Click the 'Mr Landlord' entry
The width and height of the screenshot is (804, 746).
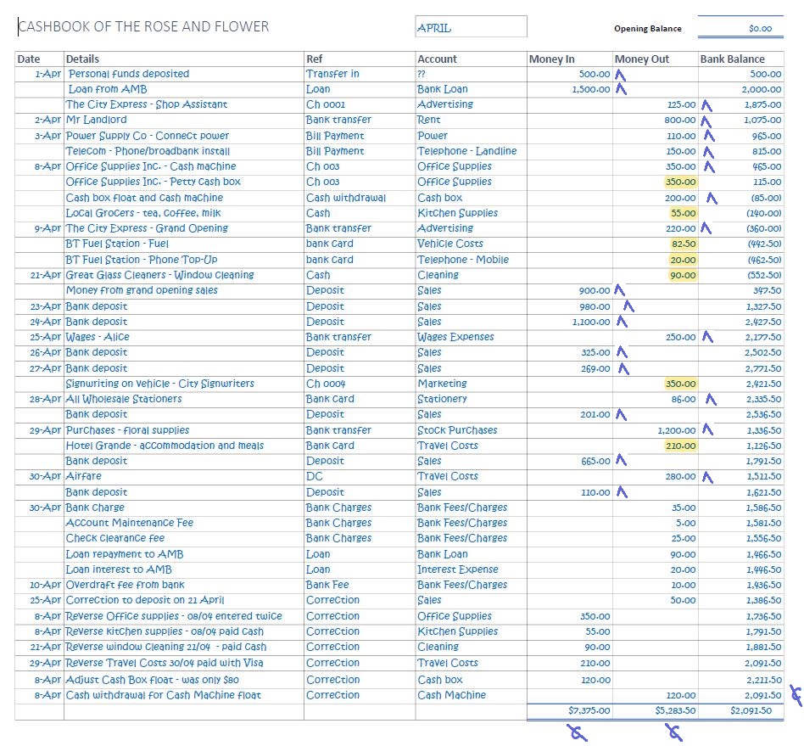97,120
